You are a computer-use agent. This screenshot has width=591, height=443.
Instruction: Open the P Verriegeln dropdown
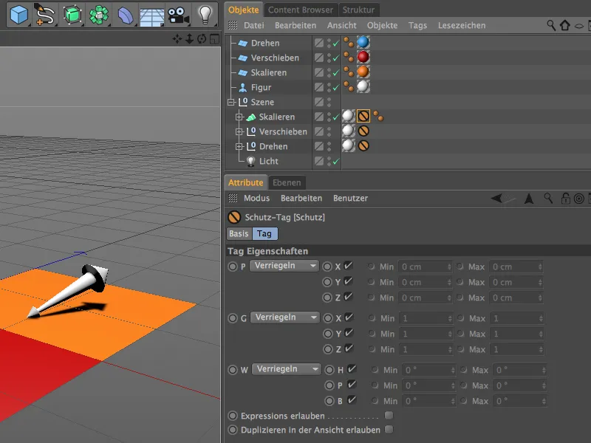(284, 266)
